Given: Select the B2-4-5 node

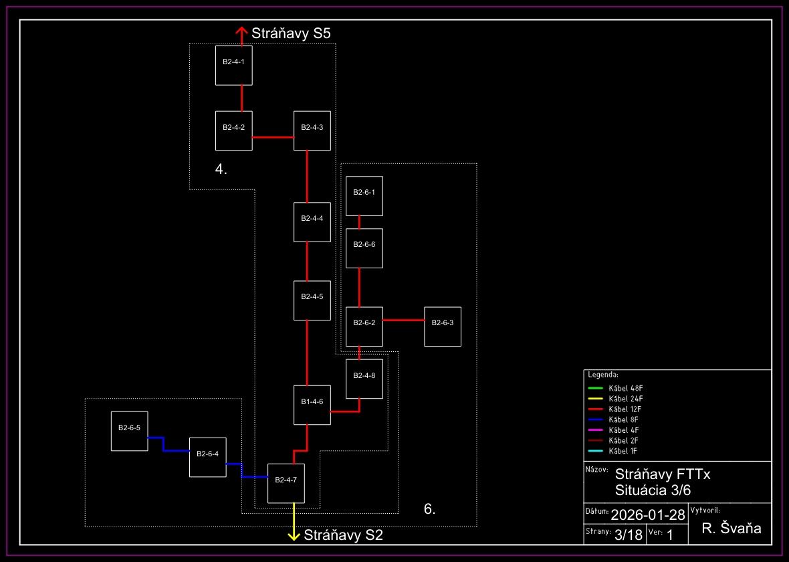Looking at the screenshot, I should coord(312,300).
